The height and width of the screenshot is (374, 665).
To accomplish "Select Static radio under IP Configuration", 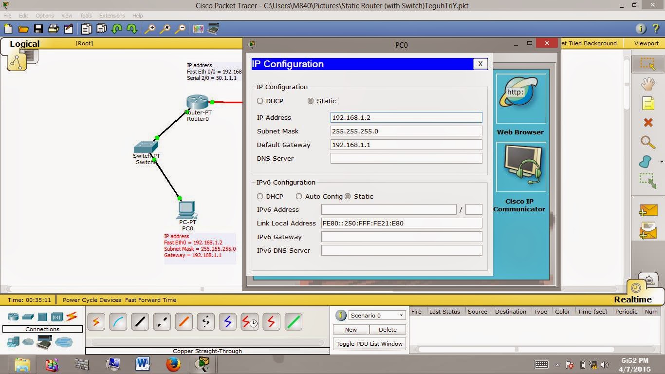I will (x=311, y=101).
